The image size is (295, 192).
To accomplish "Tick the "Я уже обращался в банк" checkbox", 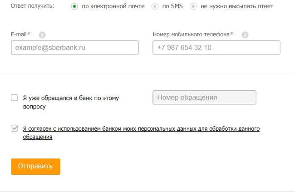I will (15, 98).
